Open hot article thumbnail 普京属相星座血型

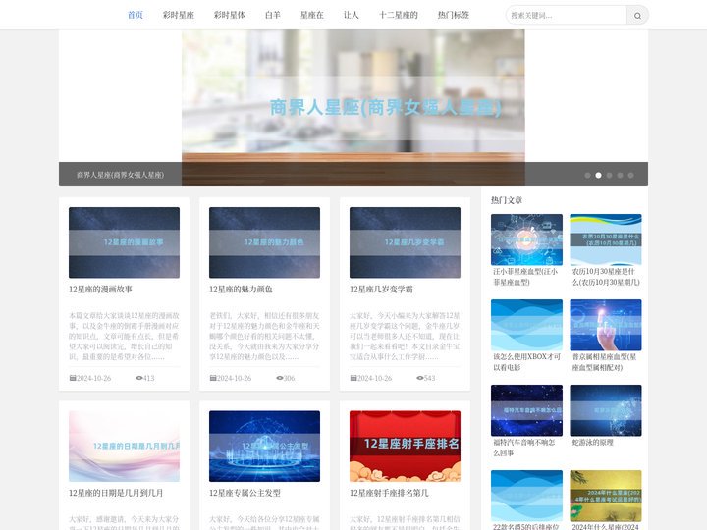606,325
